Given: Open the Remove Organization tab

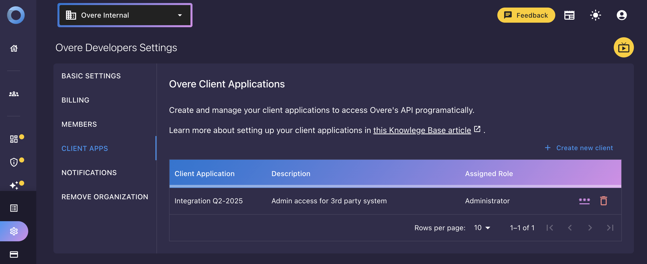Looking at the screenshot, I should click(105, 197).
